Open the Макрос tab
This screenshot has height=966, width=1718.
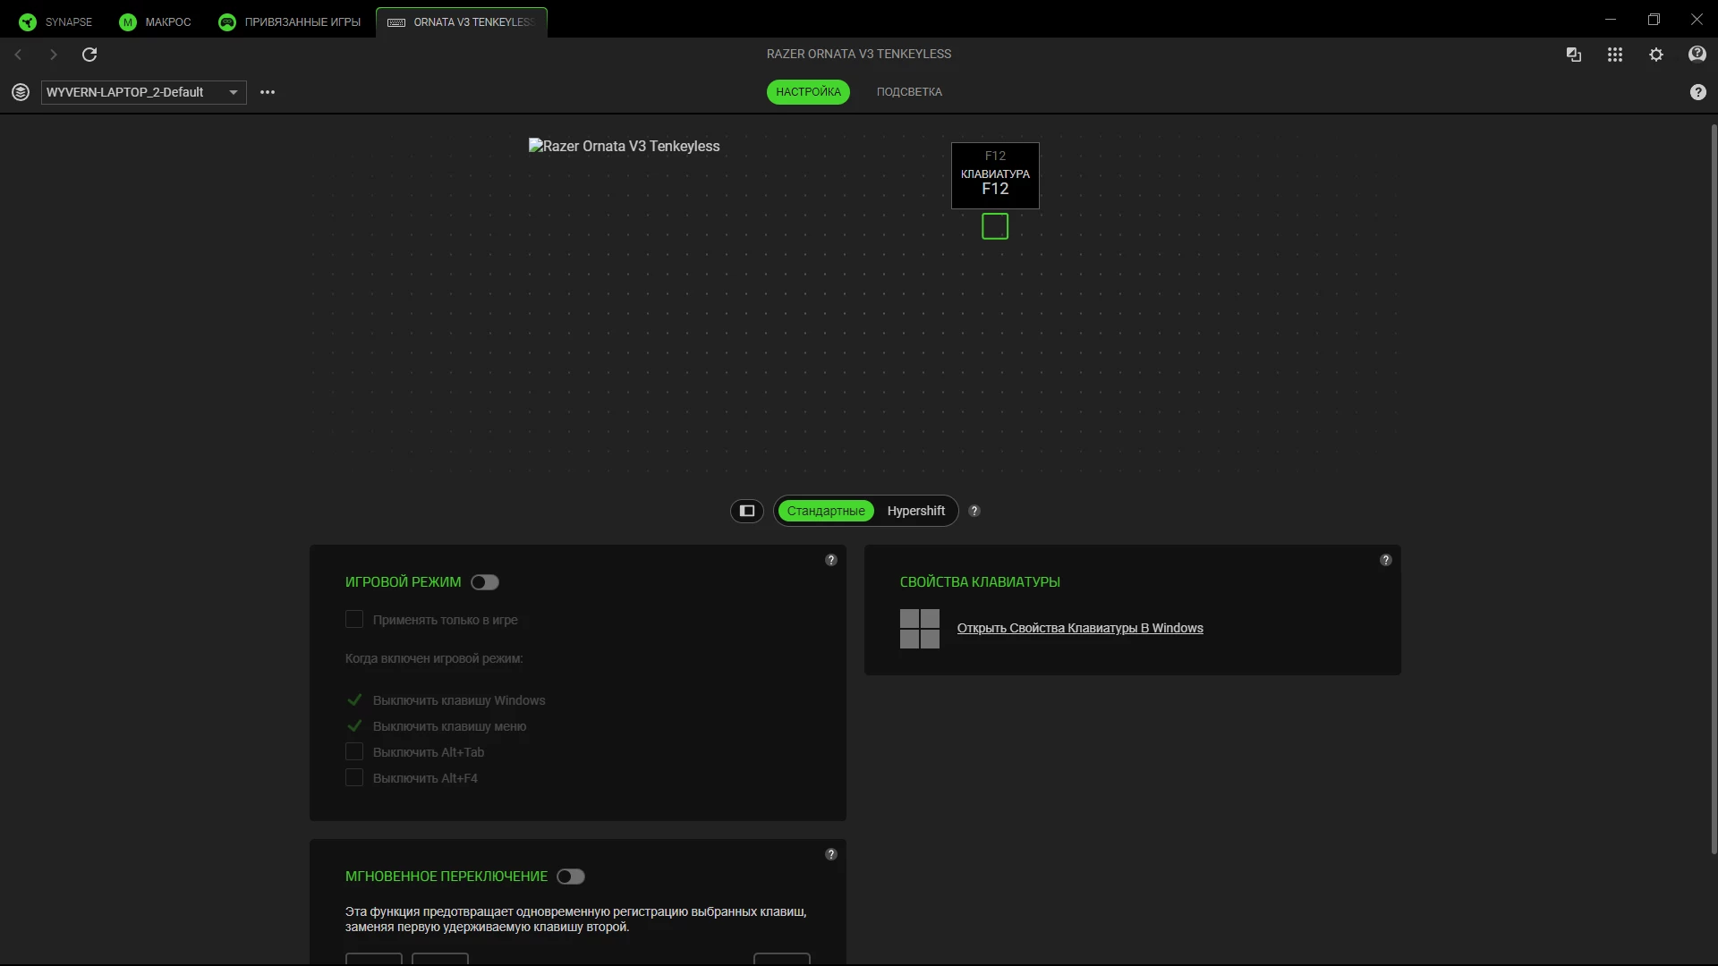pos(156,21)
